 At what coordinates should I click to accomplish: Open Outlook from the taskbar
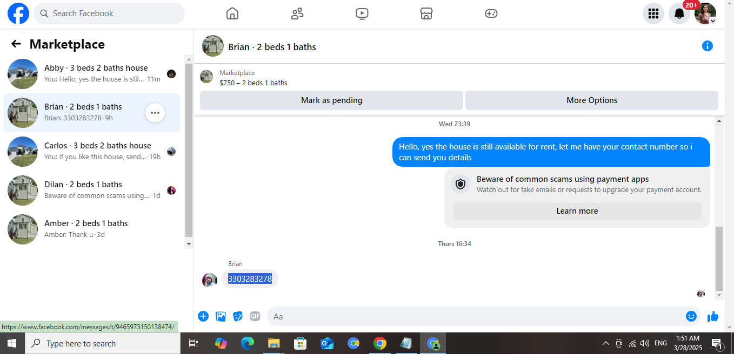point(327,343)
